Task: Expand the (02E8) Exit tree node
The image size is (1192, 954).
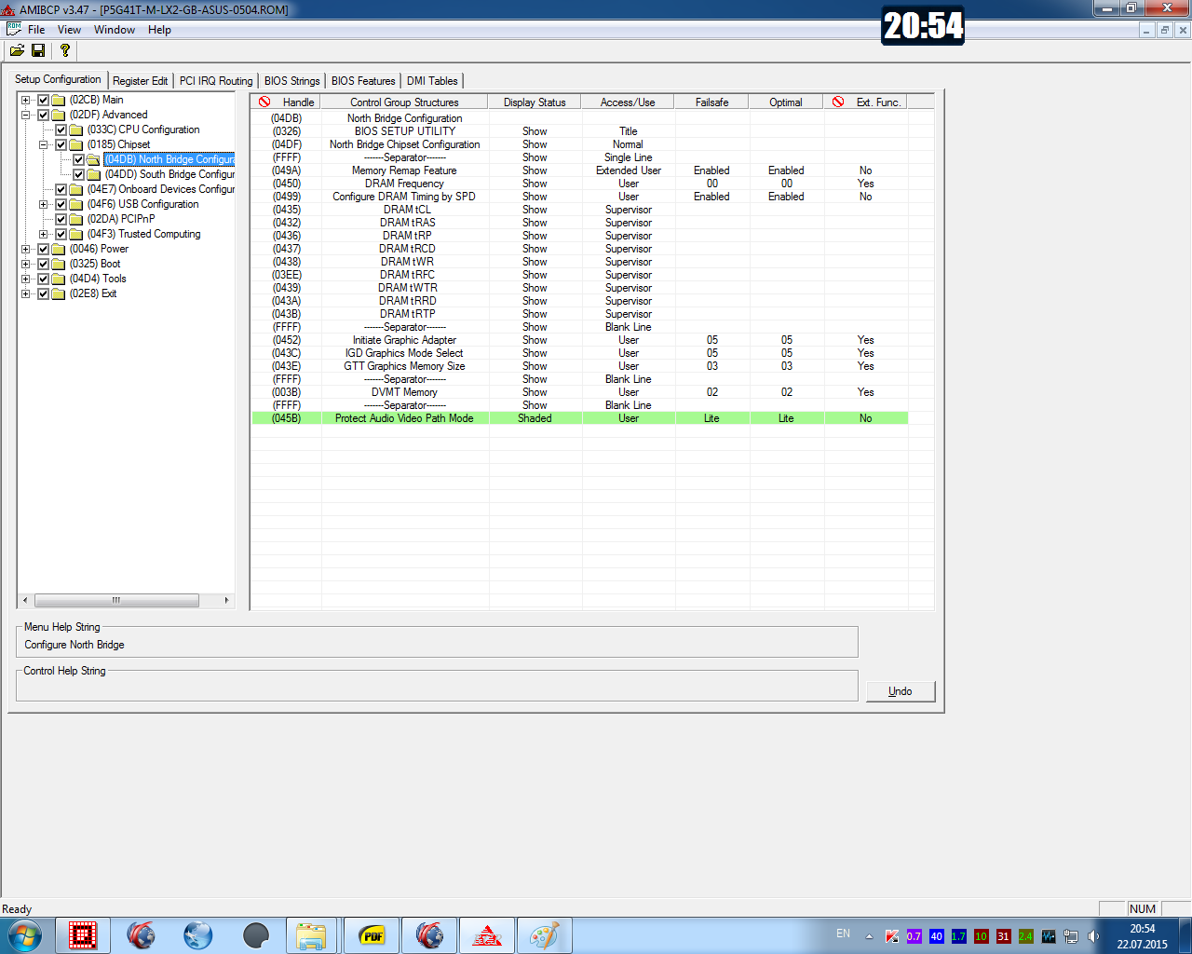Action: click(x=26, y=293)
